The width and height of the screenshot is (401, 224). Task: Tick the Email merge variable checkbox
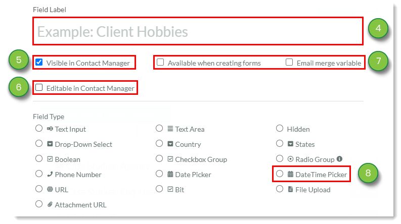click(x=289, y=62)
